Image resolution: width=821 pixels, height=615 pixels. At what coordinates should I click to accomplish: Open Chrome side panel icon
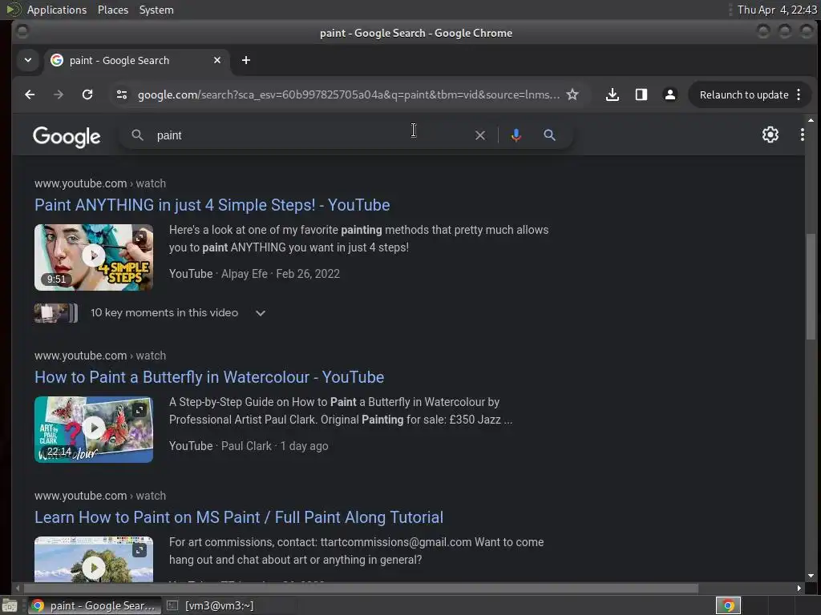641,94
